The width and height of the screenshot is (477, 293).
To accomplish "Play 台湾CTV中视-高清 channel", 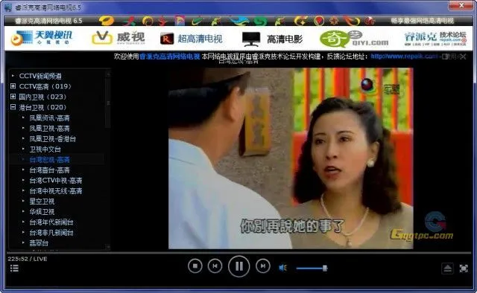I will click(55, 181).
